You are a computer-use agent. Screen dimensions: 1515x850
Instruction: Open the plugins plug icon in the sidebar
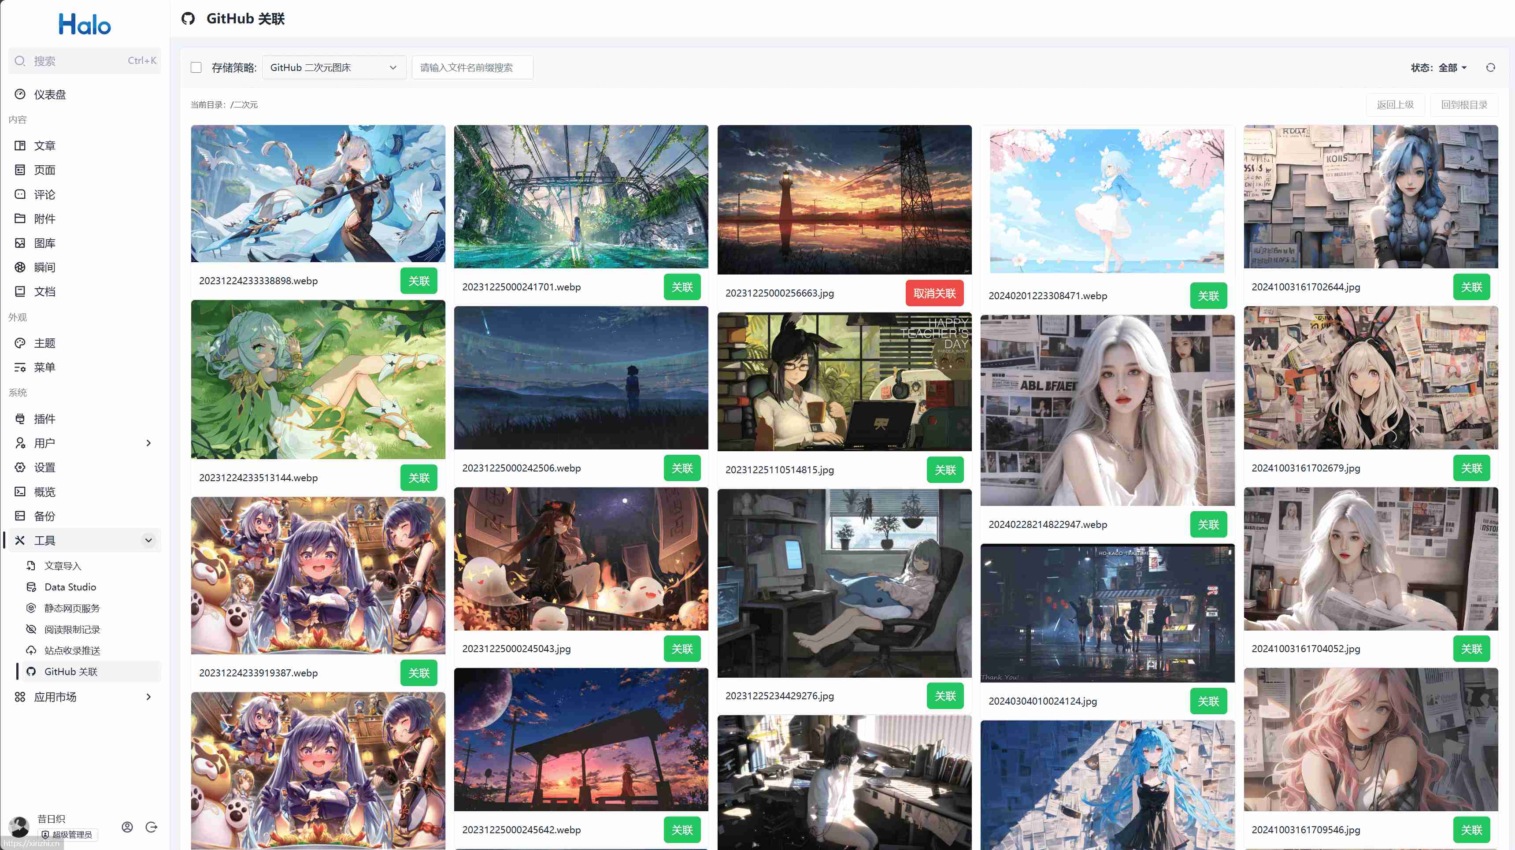tap(20, 419)
